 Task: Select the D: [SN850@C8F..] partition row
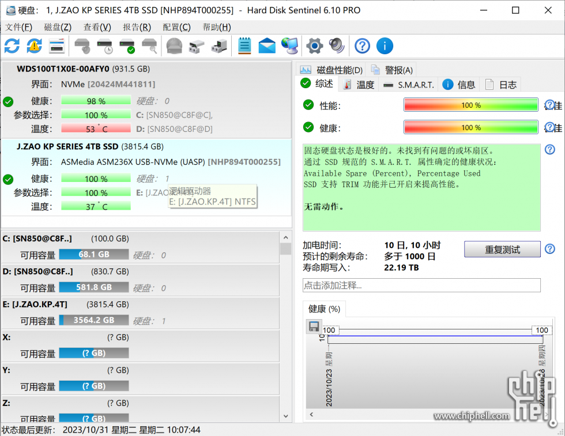tap(140, 280)
